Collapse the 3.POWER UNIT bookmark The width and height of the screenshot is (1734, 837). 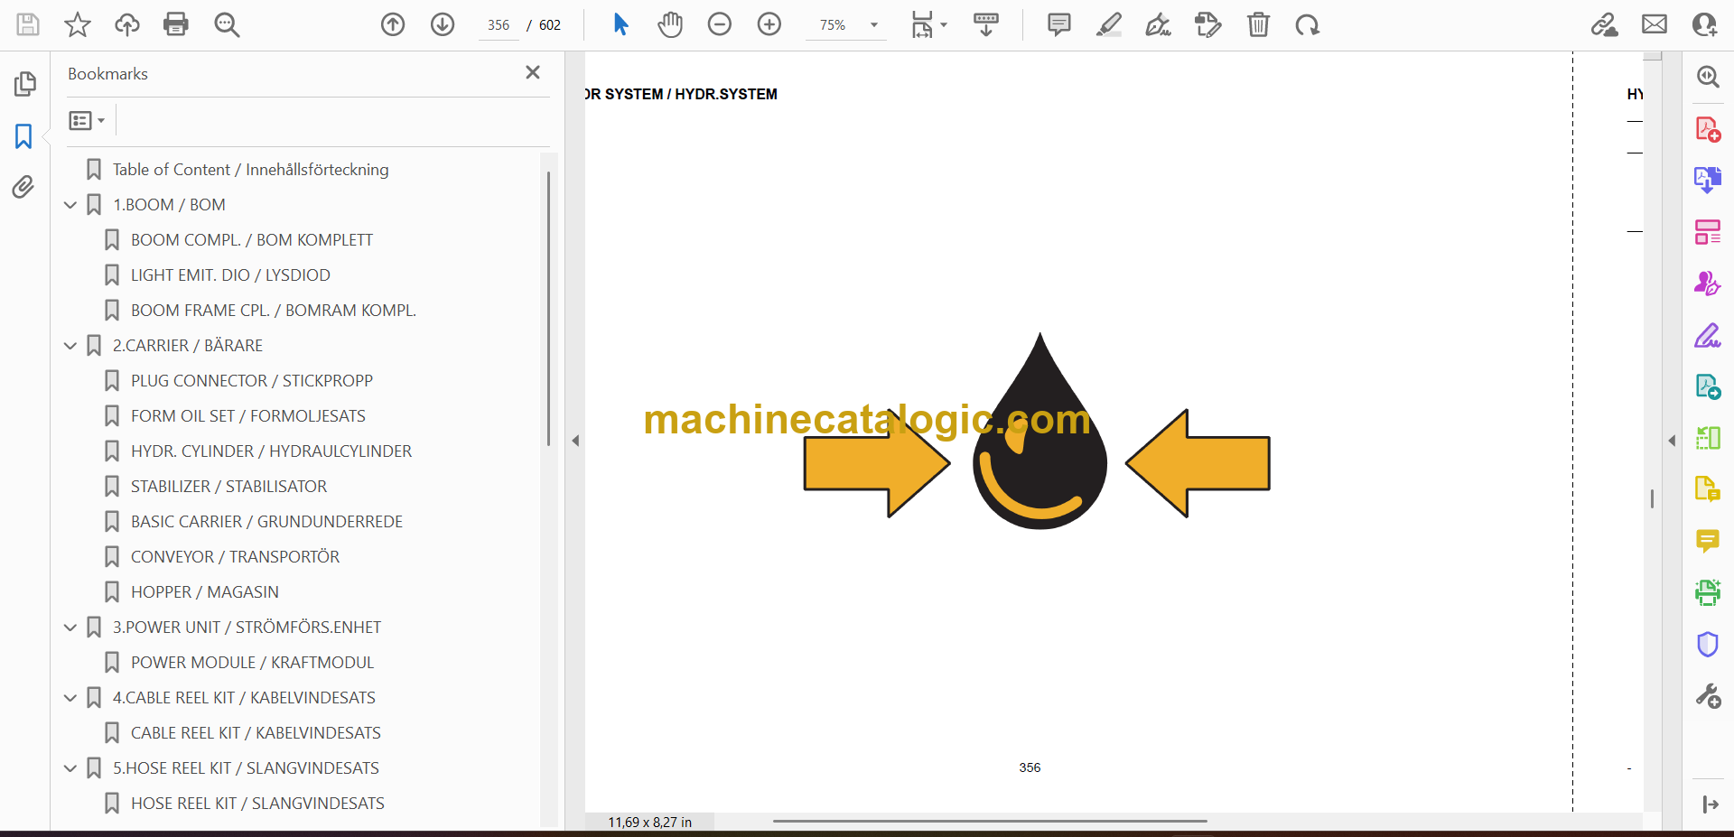click(70, 628)
